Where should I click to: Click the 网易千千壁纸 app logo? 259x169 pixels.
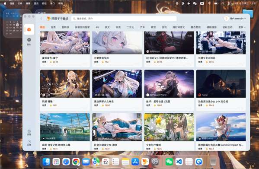click(58, 19)
